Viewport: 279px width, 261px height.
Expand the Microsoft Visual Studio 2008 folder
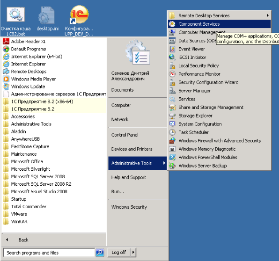[54, 191]
